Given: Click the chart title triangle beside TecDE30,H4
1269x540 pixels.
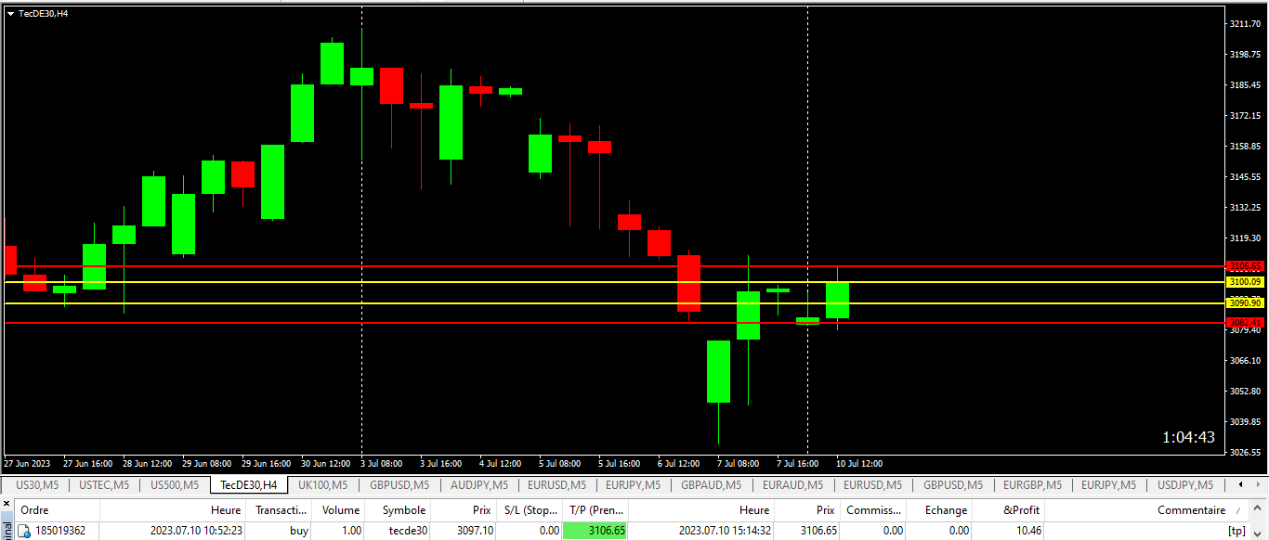Looking at the screenshot, I should click(x=10, y=13).
